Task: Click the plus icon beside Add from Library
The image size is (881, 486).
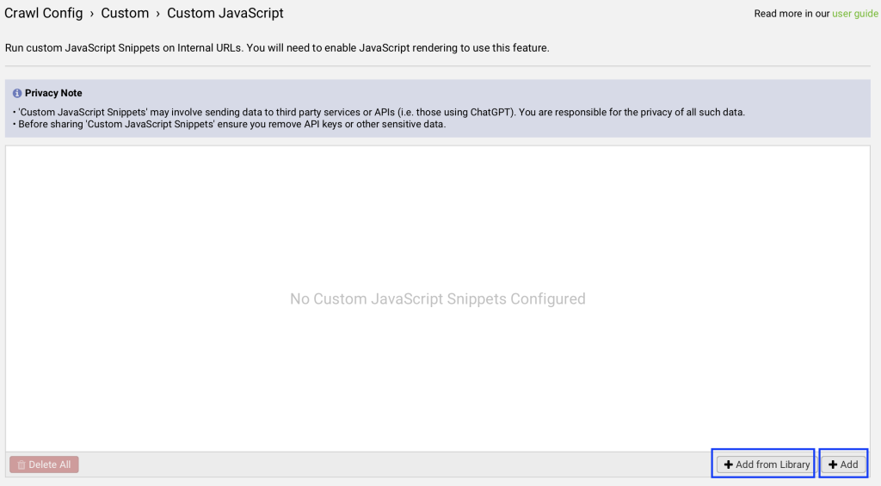Action: [728, 464]
